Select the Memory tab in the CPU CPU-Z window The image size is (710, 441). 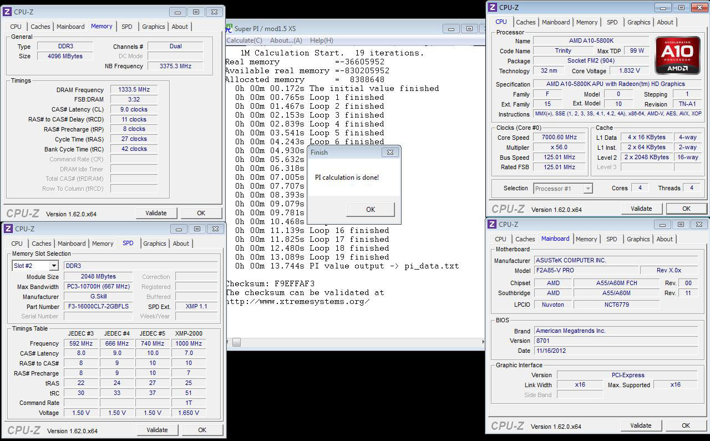click(x=587, y=22)
